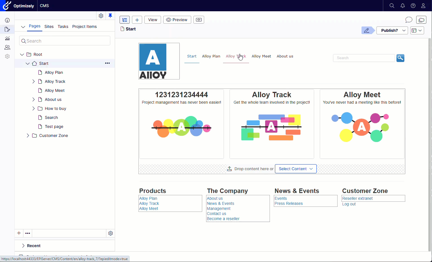
Task: Click the page tree search field
Action: tap(65, 41)
